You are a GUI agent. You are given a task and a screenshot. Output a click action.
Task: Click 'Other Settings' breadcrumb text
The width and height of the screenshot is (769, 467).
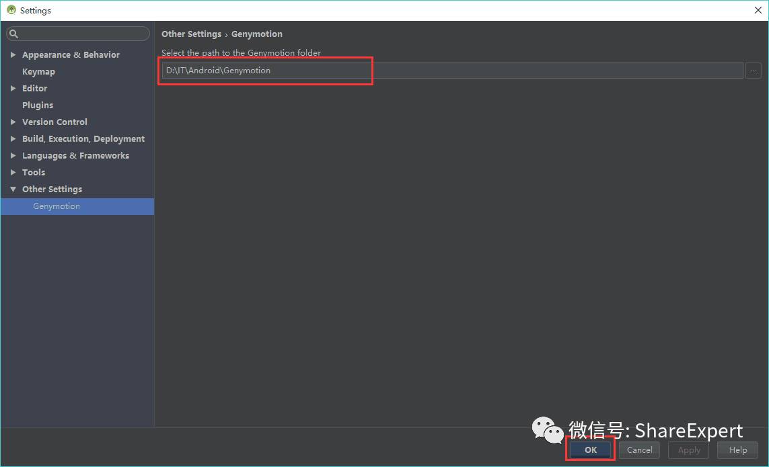pyautogui.click(x=191, y=34)
